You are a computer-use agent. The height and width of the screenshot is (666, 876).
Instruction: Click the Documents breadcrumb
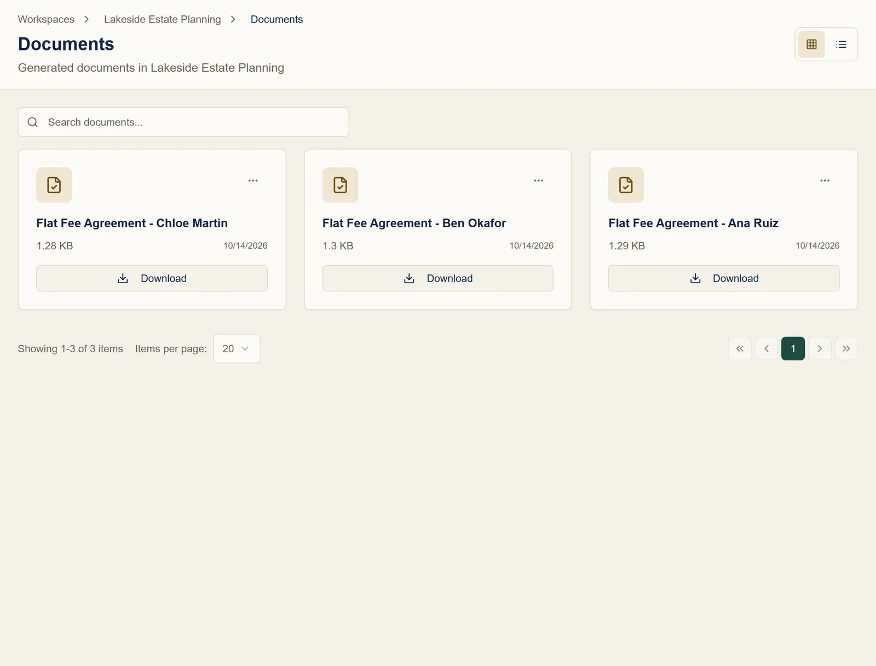coord(276,19)
